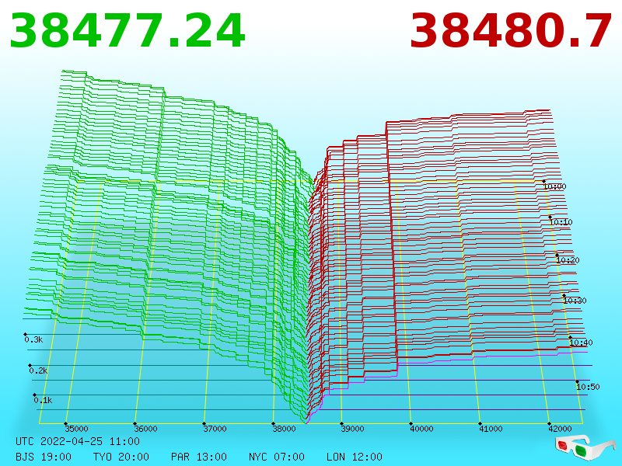Click the LON 12:00 clock
Image resolution: width=622 pixels, height=466 pixels.
click(355, 457)
